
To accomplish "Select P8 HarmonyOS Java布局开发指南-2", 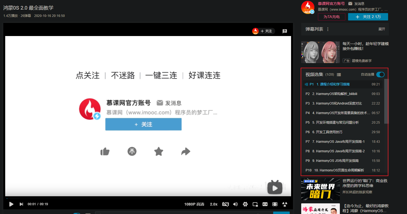I will 343,151.
